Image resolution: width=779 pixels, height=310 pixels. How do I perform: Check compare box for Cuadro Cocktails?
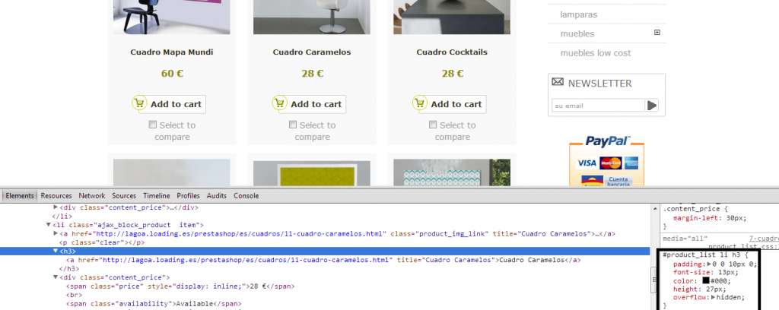point(433,125)
